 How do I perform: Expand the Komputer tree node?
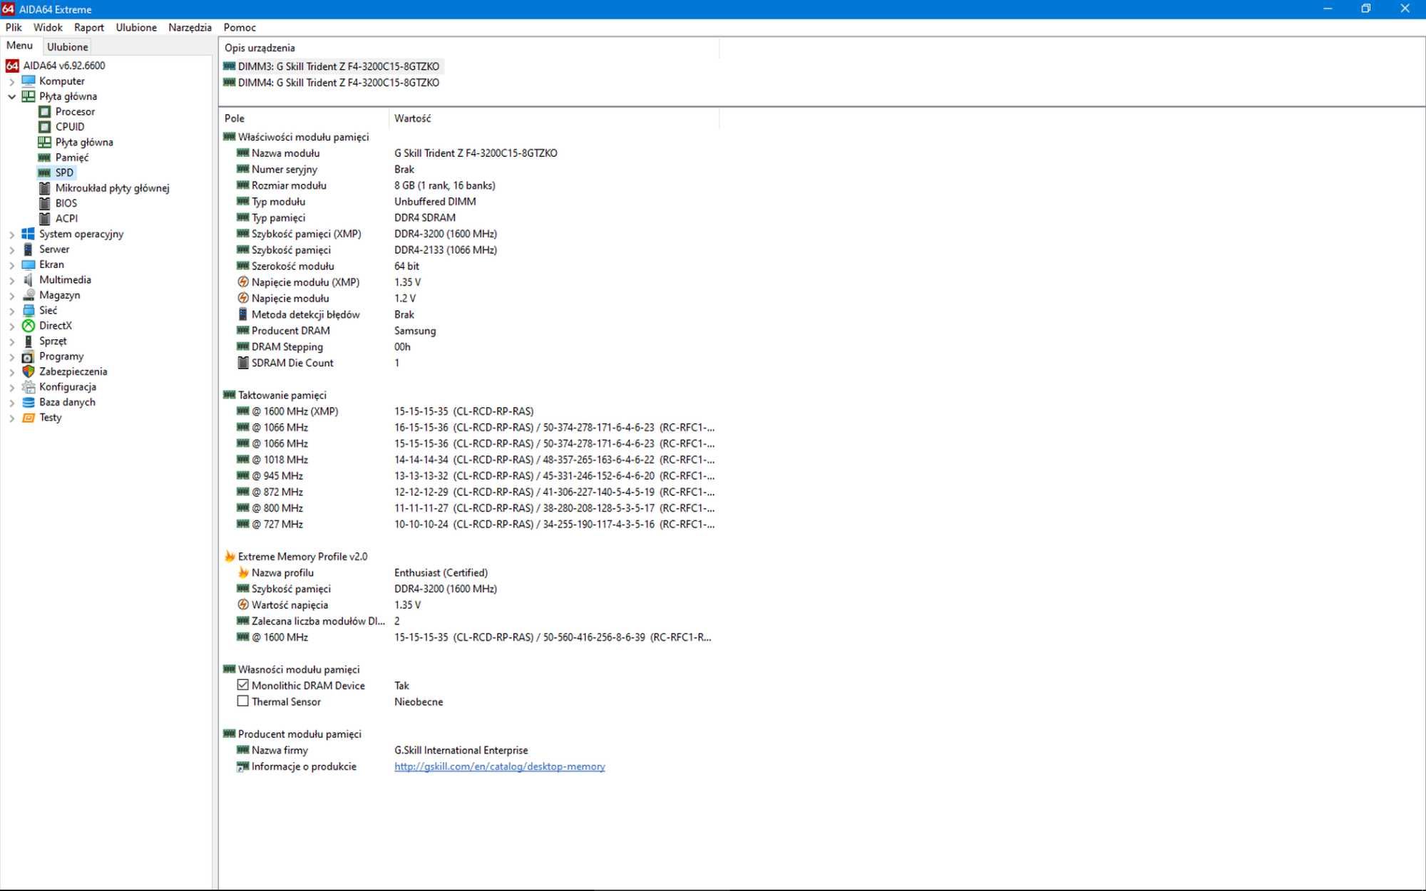(x=11, y=81)
